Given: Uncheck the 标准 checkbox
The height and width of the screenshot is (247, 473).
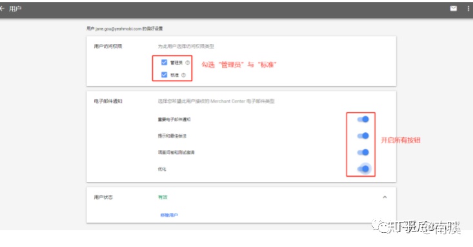Looking at the screenshot, I should click(x=164, y=75).
